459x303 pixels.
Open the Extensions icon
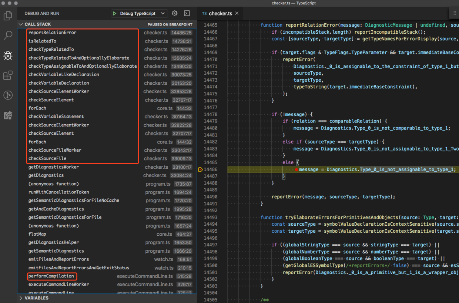(x=8, y=75)
